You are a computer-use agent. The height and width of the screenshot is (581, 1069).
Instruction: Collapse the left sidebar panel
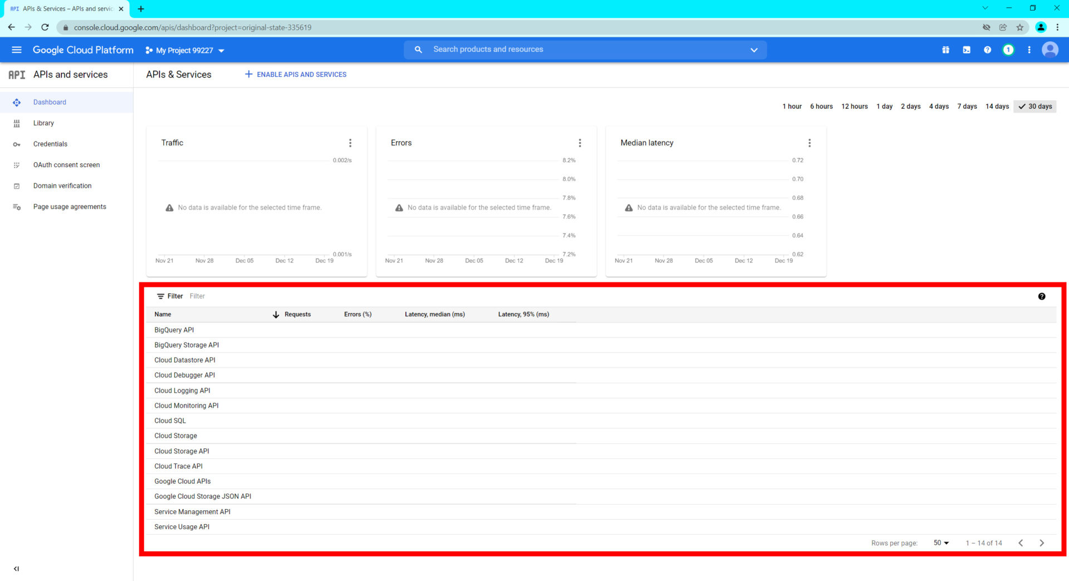16,569
